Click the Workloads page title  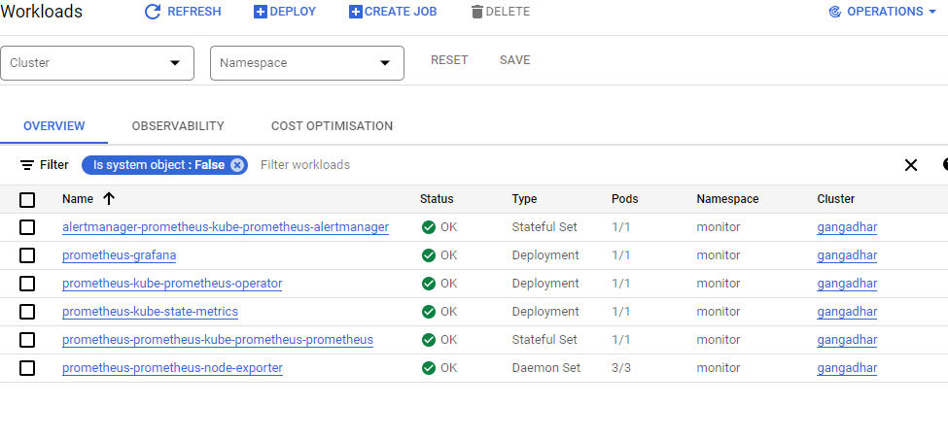tap(42, 12)
